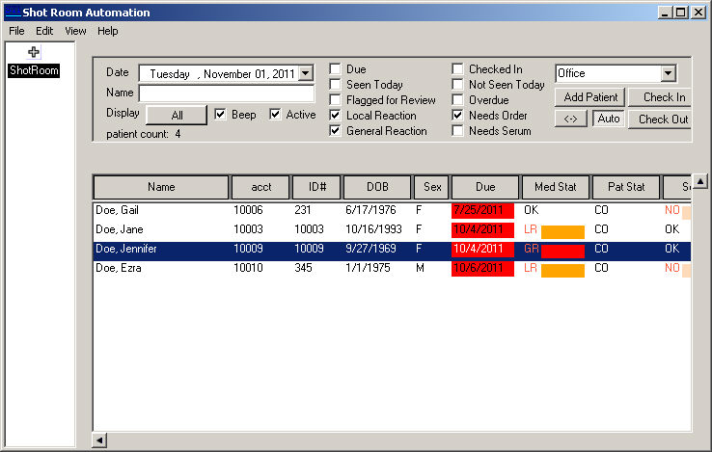Enable the Needs Serum checkbox
The width and height of the screenshot is (712, 452).
point(457,131)
